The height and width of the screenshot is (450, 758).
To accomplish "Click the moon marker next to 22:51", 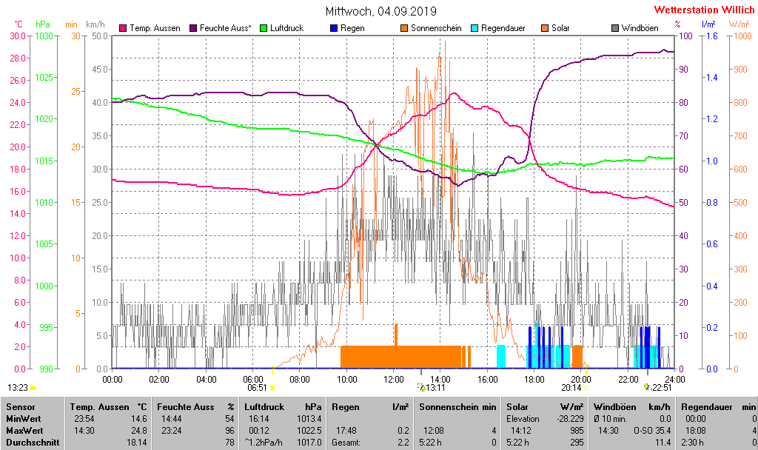I will point(648,387).
